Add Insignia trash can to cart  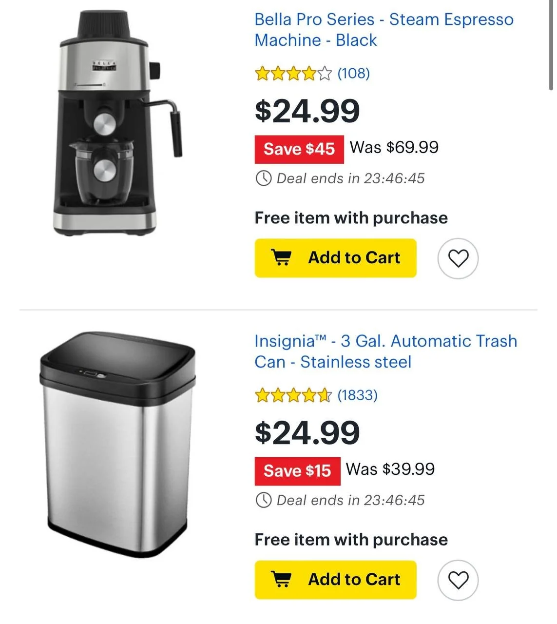[335, 580]
